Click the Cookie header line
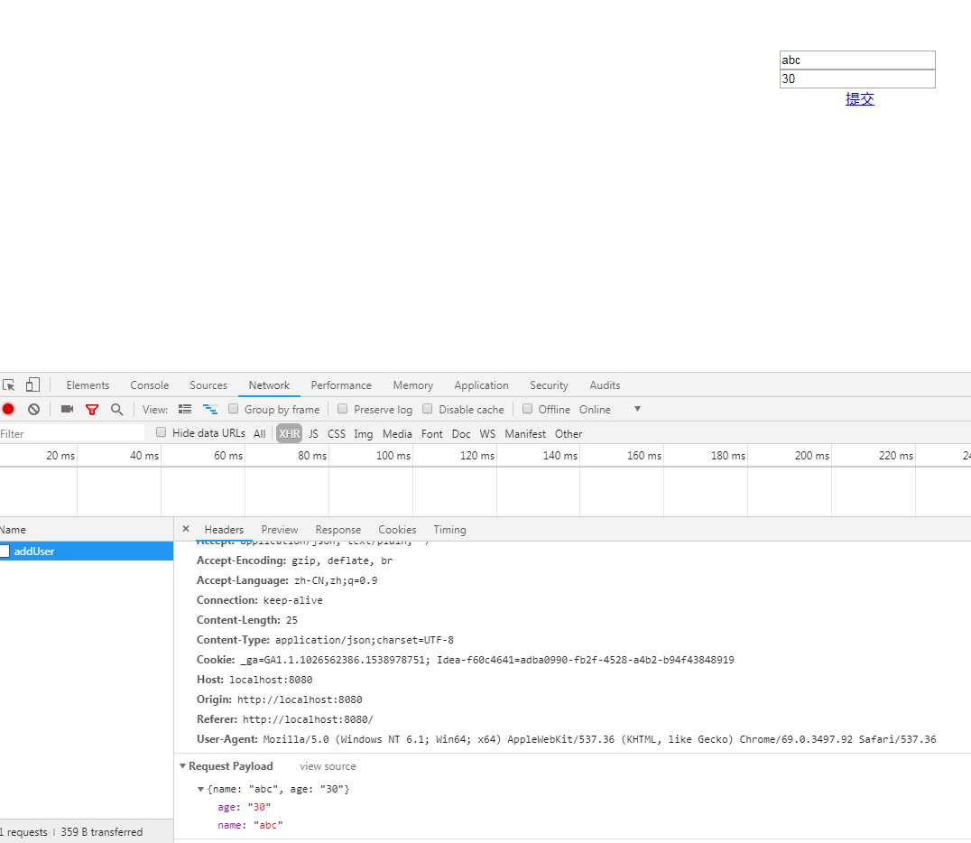Screen dimensions: 971x843 [465, 660]
